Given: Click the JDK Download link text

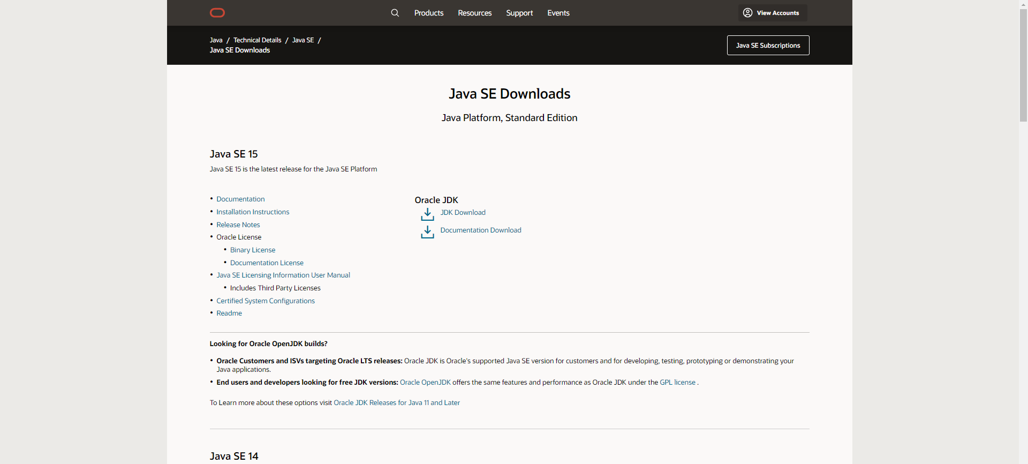Looking at the screenshot, I should point(463,213).
